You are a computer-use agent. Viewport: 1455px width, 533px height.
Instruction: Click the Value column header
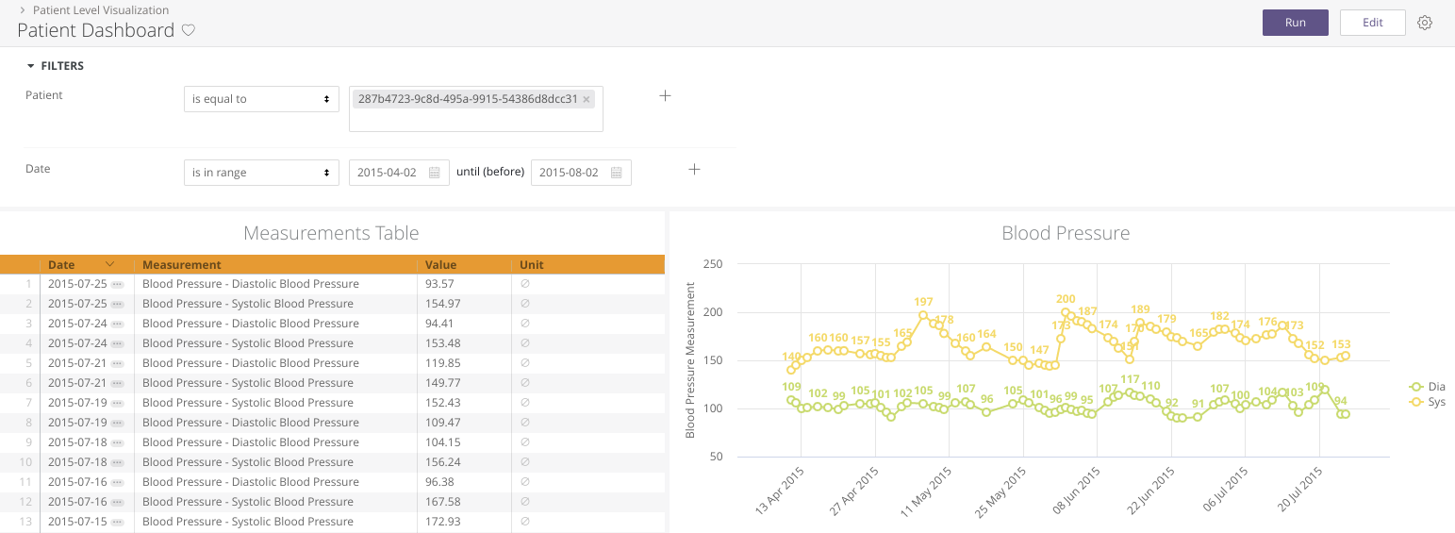(x=440, y=265)
